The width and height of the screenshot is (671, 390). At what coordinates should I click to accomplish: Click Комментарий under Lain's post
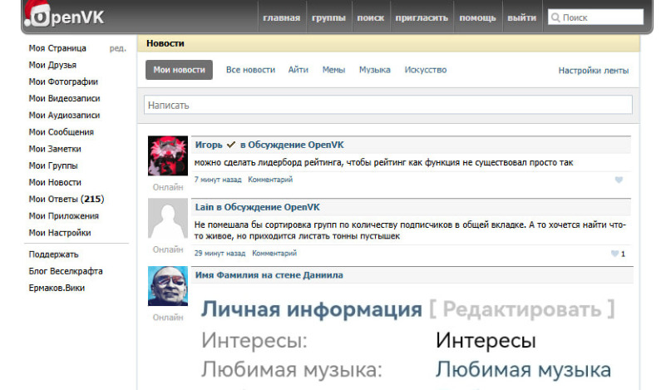pos(274,254)
